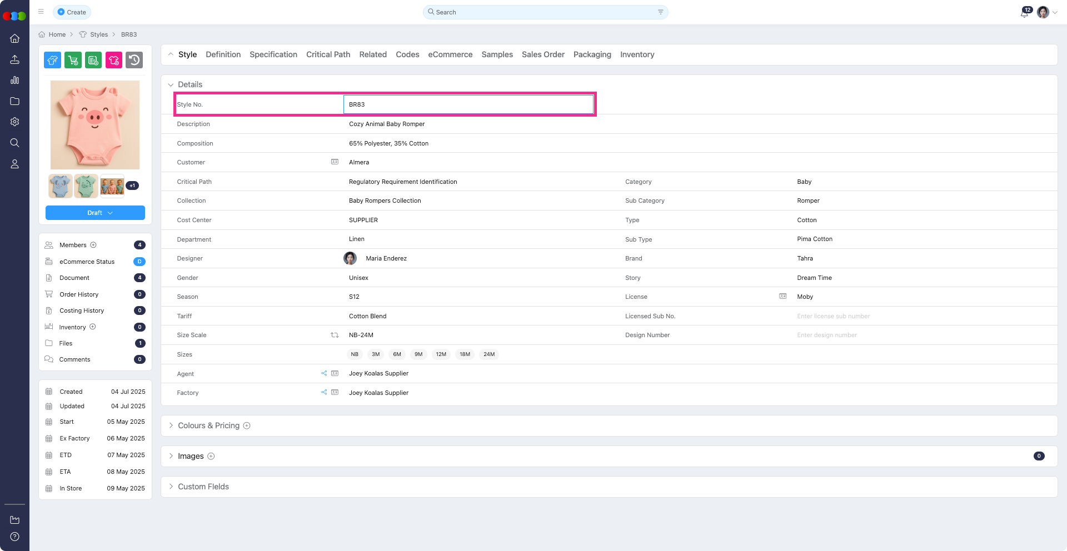Select the NB size chip
This screenshot has height=551, width=1067.
[x=355, y=354]
